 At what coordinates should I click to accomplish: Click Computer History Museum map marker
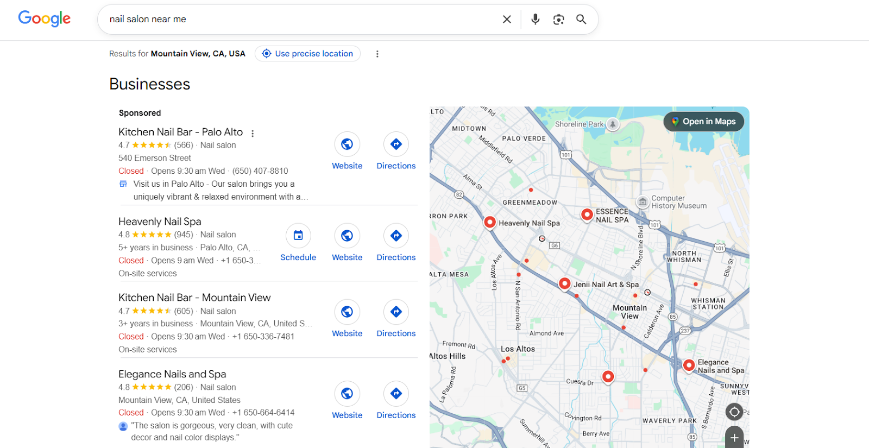pyautogui.click(x=643, y=202)
